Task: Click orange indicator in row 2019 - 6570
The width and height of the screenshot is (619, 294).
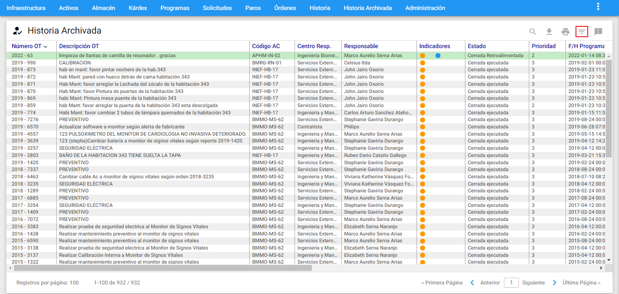Action: tap(422, 127)
